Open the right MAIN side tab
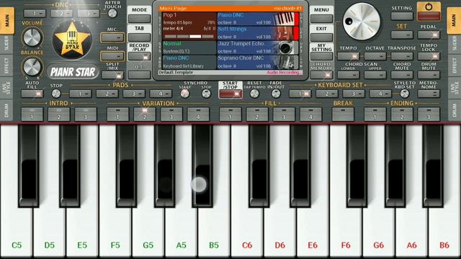 point(454,20)
